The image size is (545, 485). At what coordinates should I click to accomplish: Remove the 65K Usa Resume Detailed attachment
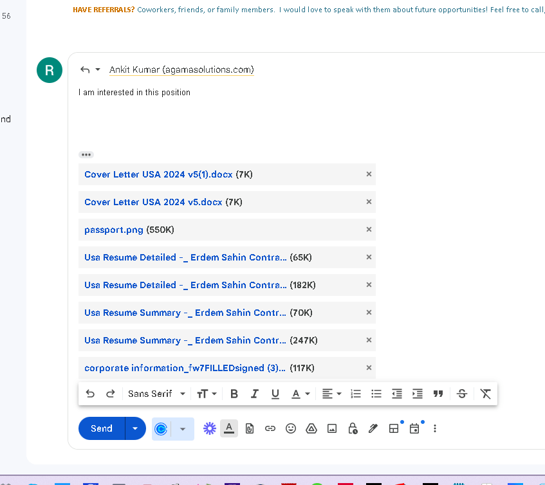click(x=369, y=257)
